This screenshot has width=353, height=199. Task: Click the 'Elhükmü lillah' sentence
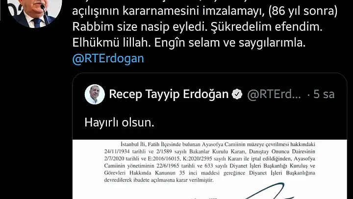pos(111,43)
